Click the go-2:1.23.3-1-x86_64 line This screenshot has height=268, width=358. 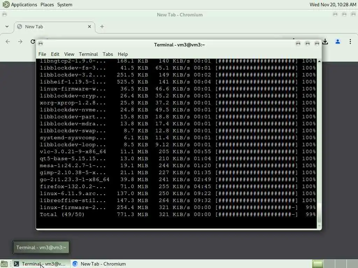pos(178,180)
